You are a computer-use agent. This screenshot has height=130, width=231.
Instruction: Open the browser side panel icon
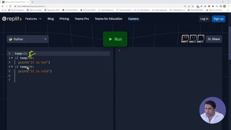(221, 6)
